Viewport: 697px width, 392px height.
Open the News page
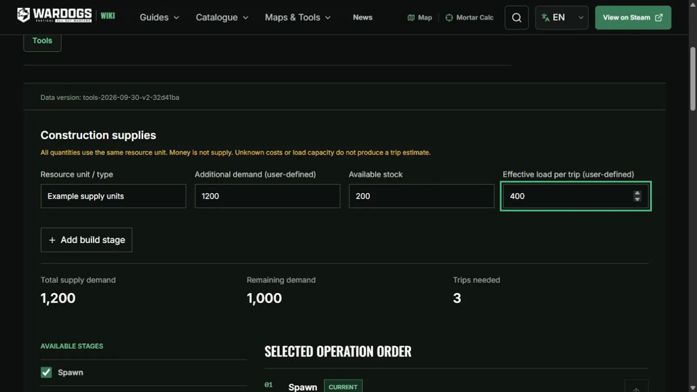pyautogui.click(x=362, y=17)
